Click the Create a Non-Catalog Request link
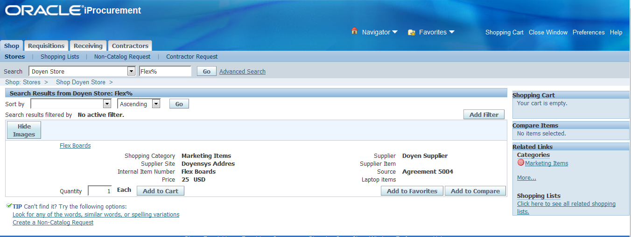This screenshot has width=631, height=237. click(x=53, y=223)
